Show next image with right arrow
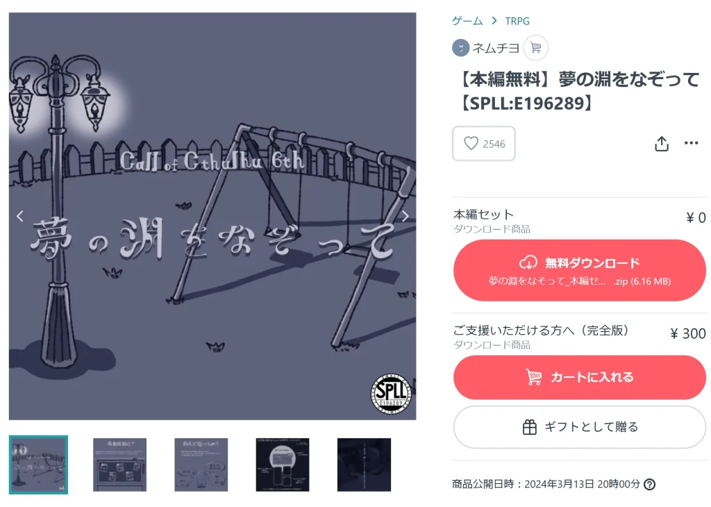 click(405, 216)
